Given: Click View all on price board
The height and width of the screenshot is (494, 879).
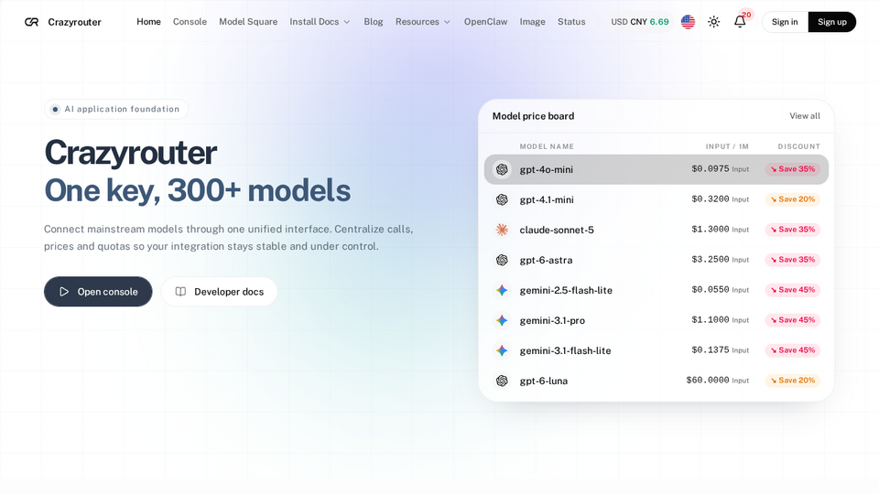Looking at the screenshot, I should [805, 116].
